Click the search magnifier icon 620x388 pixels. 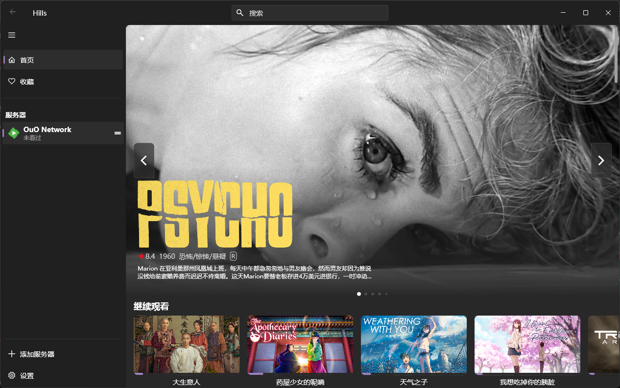coord(240,13)
